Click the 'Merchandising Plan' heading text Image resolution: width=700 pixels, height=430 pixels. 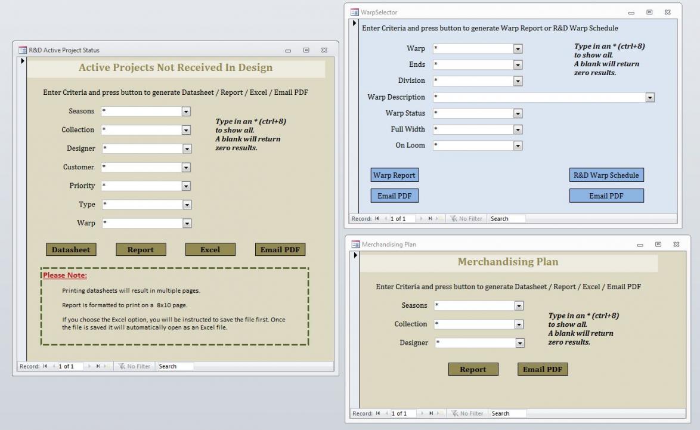coord(508,262)
